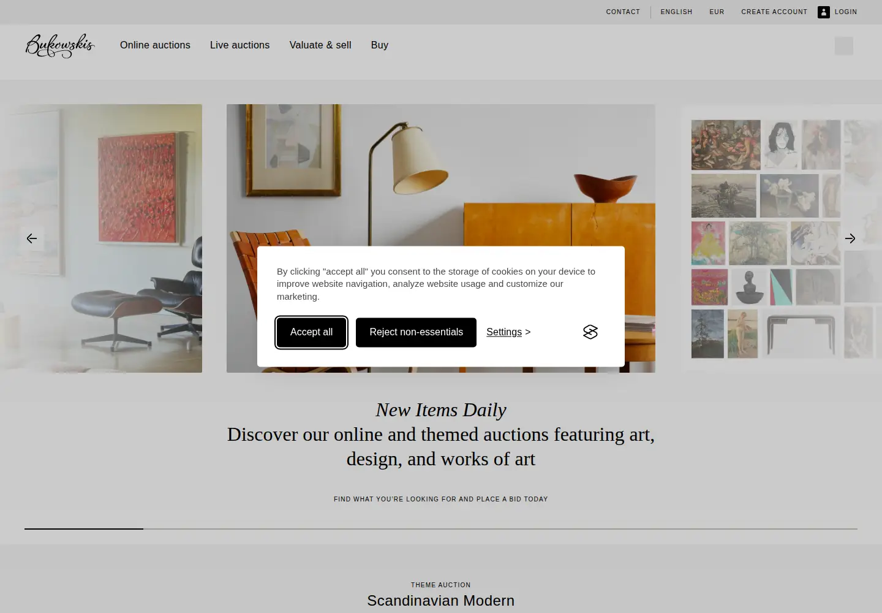Open the art collage slide thumbnail
The height and width of the screenshot is (613, 882).
pyautogui.click(x=782, y=238)
